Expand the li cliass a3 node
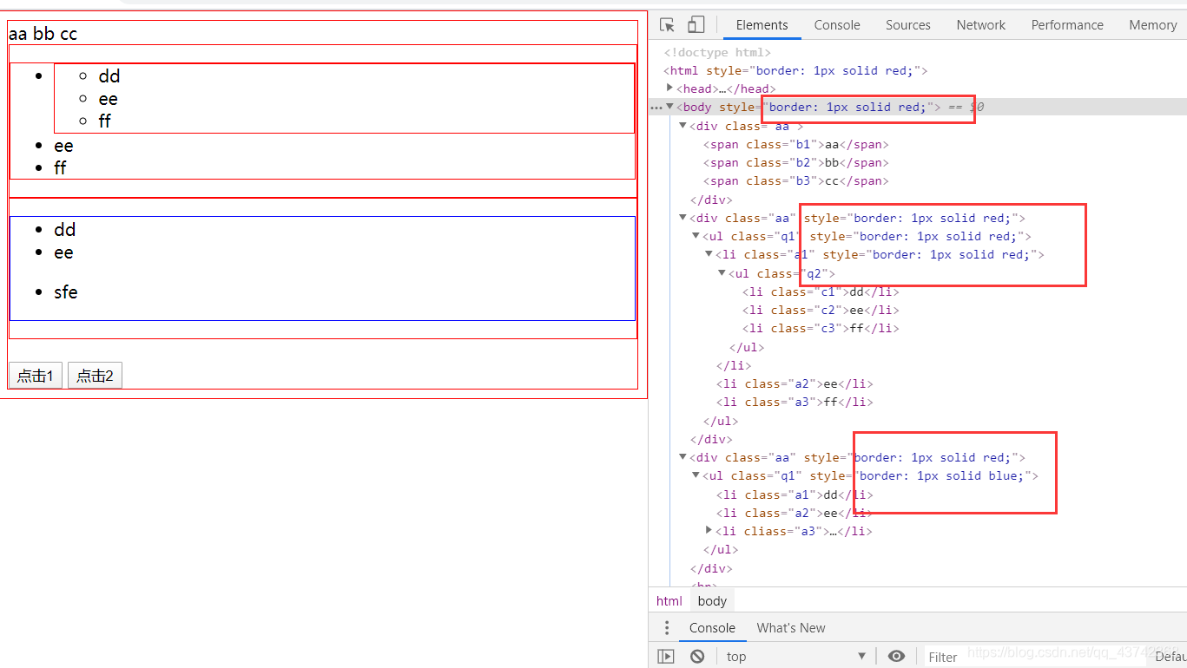 coord(709,530)
